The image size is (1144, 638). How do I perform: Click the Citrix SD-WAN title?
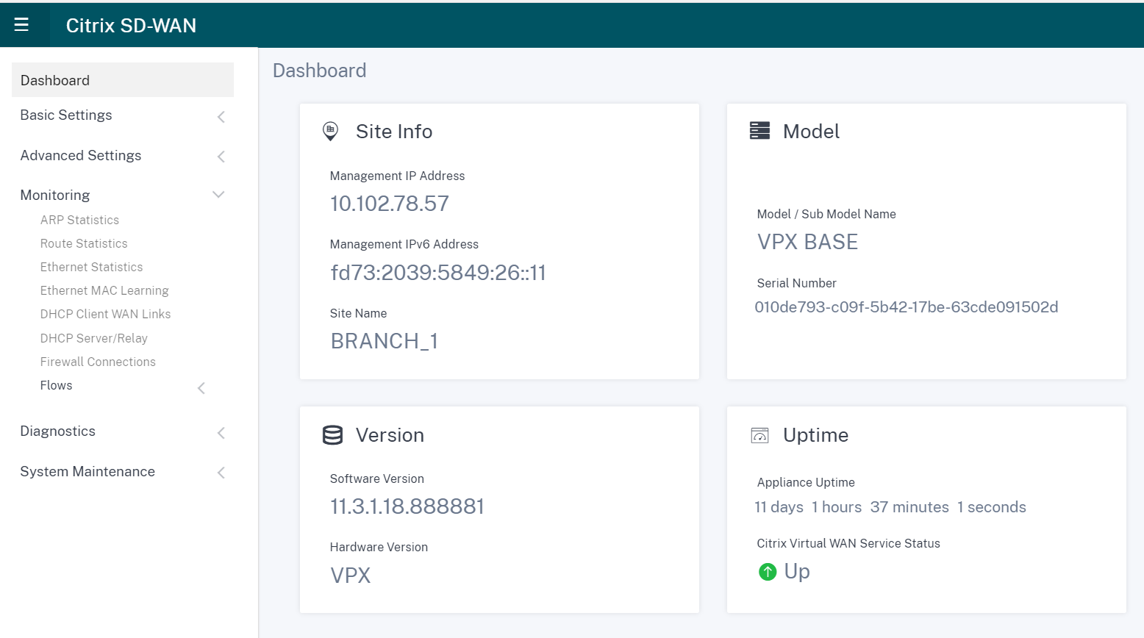point(131,26)
